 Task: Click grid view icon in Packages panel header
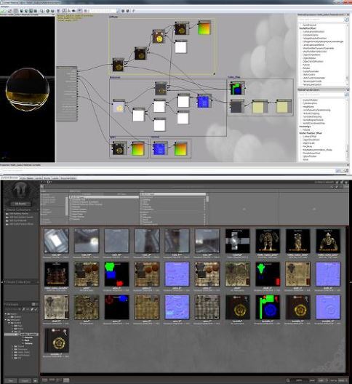pyautogui.click(x=33, y=304)
